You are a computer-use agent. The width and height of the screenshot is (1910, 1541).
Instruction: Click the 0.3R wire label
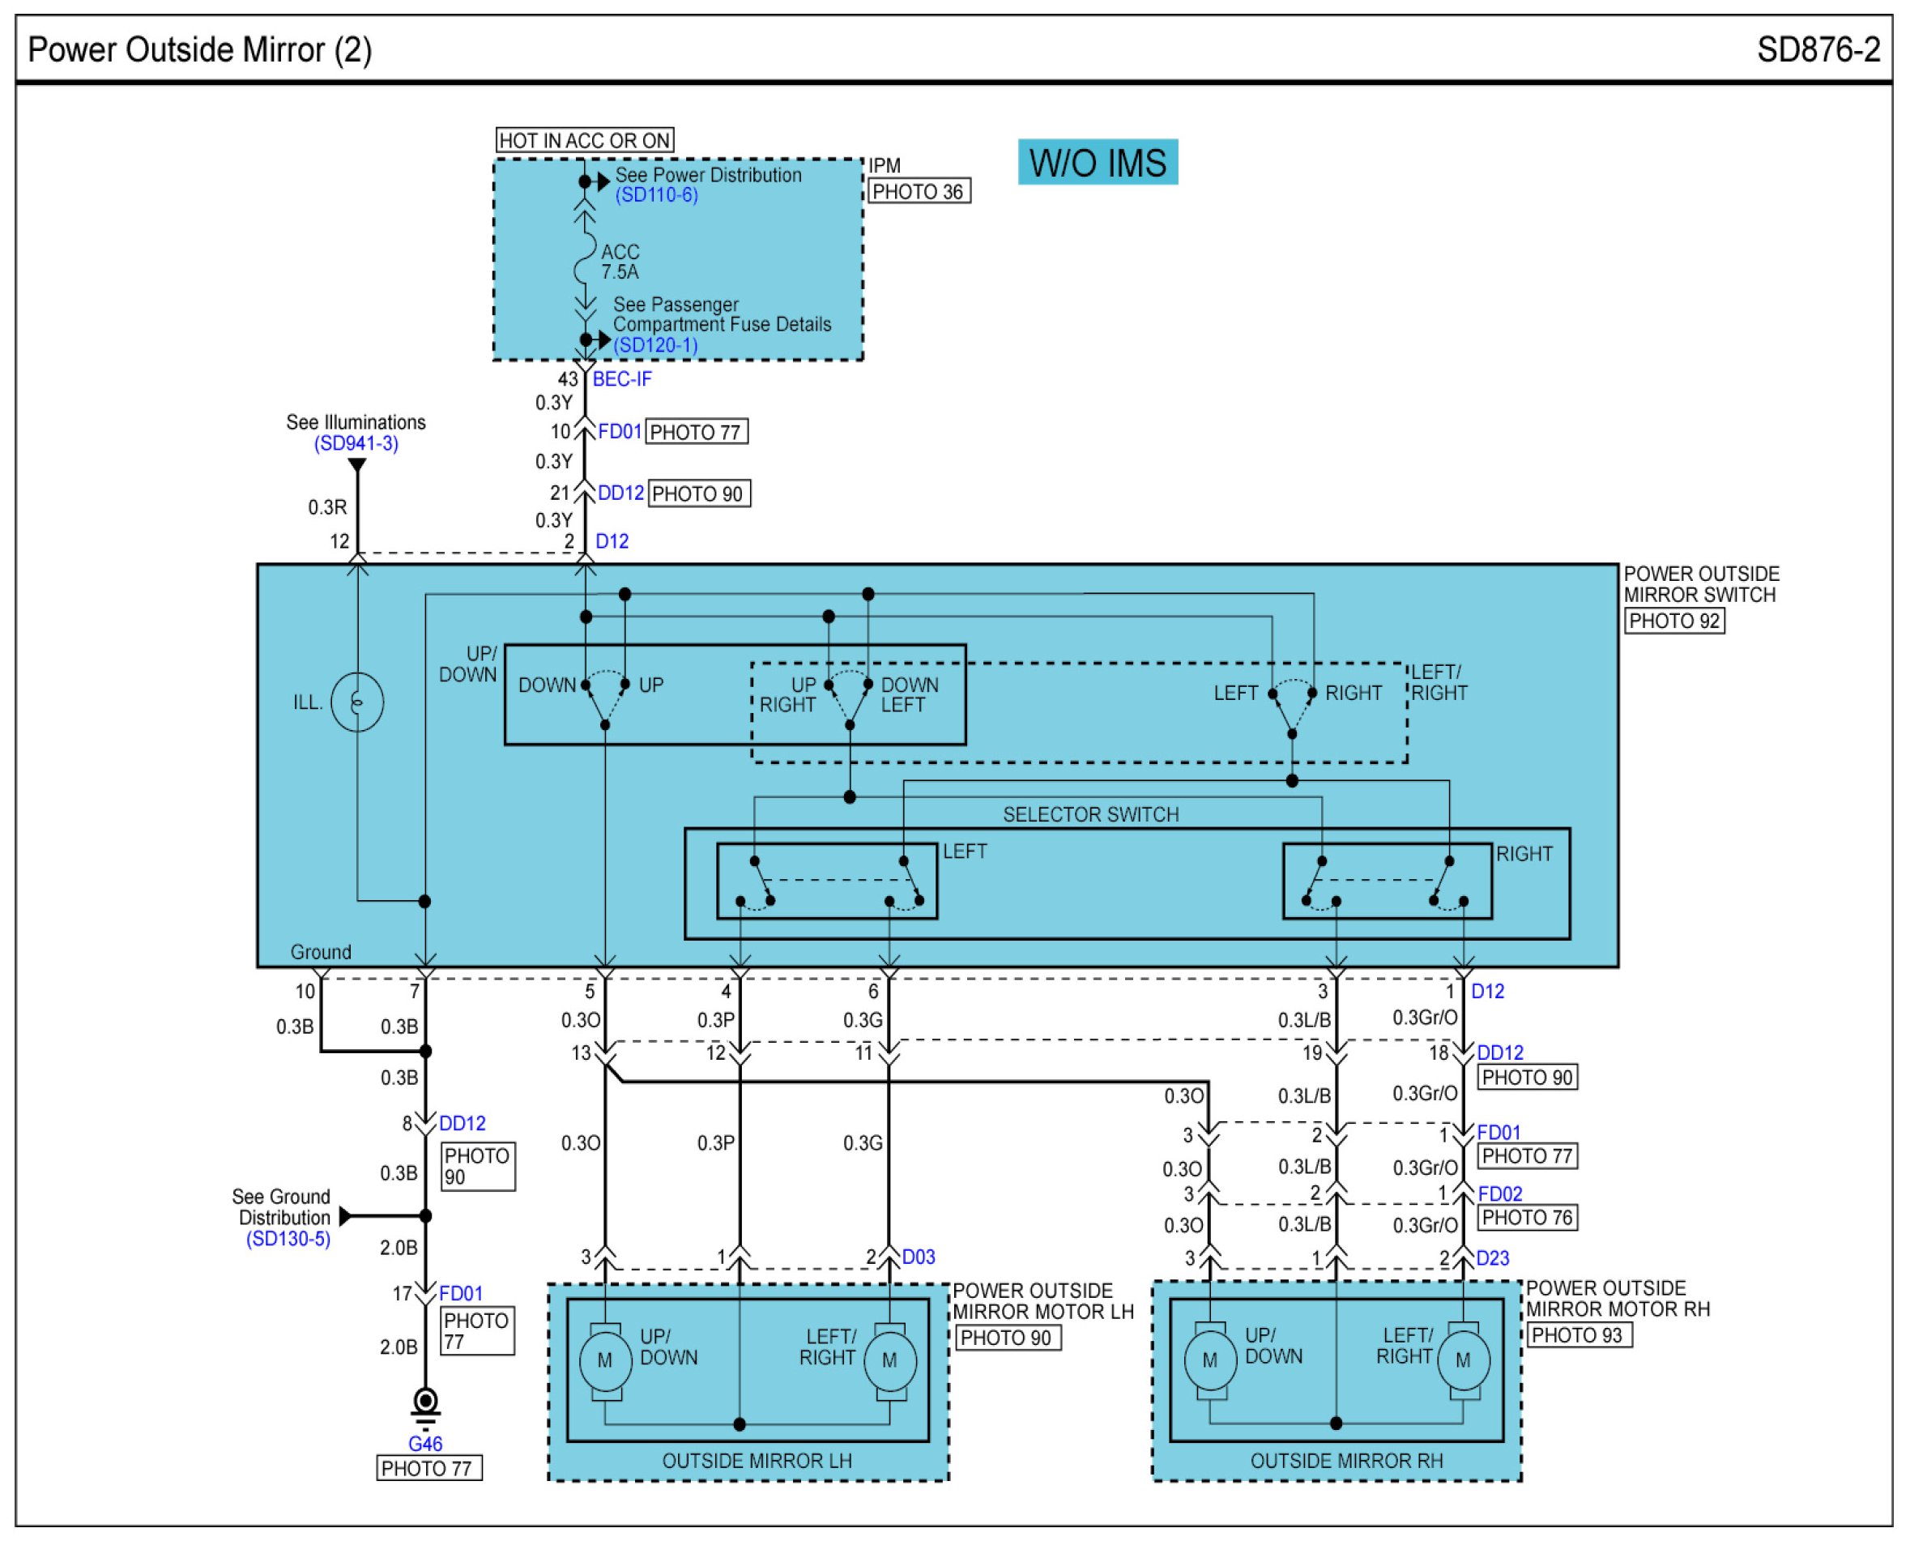[x=327, y=508]
